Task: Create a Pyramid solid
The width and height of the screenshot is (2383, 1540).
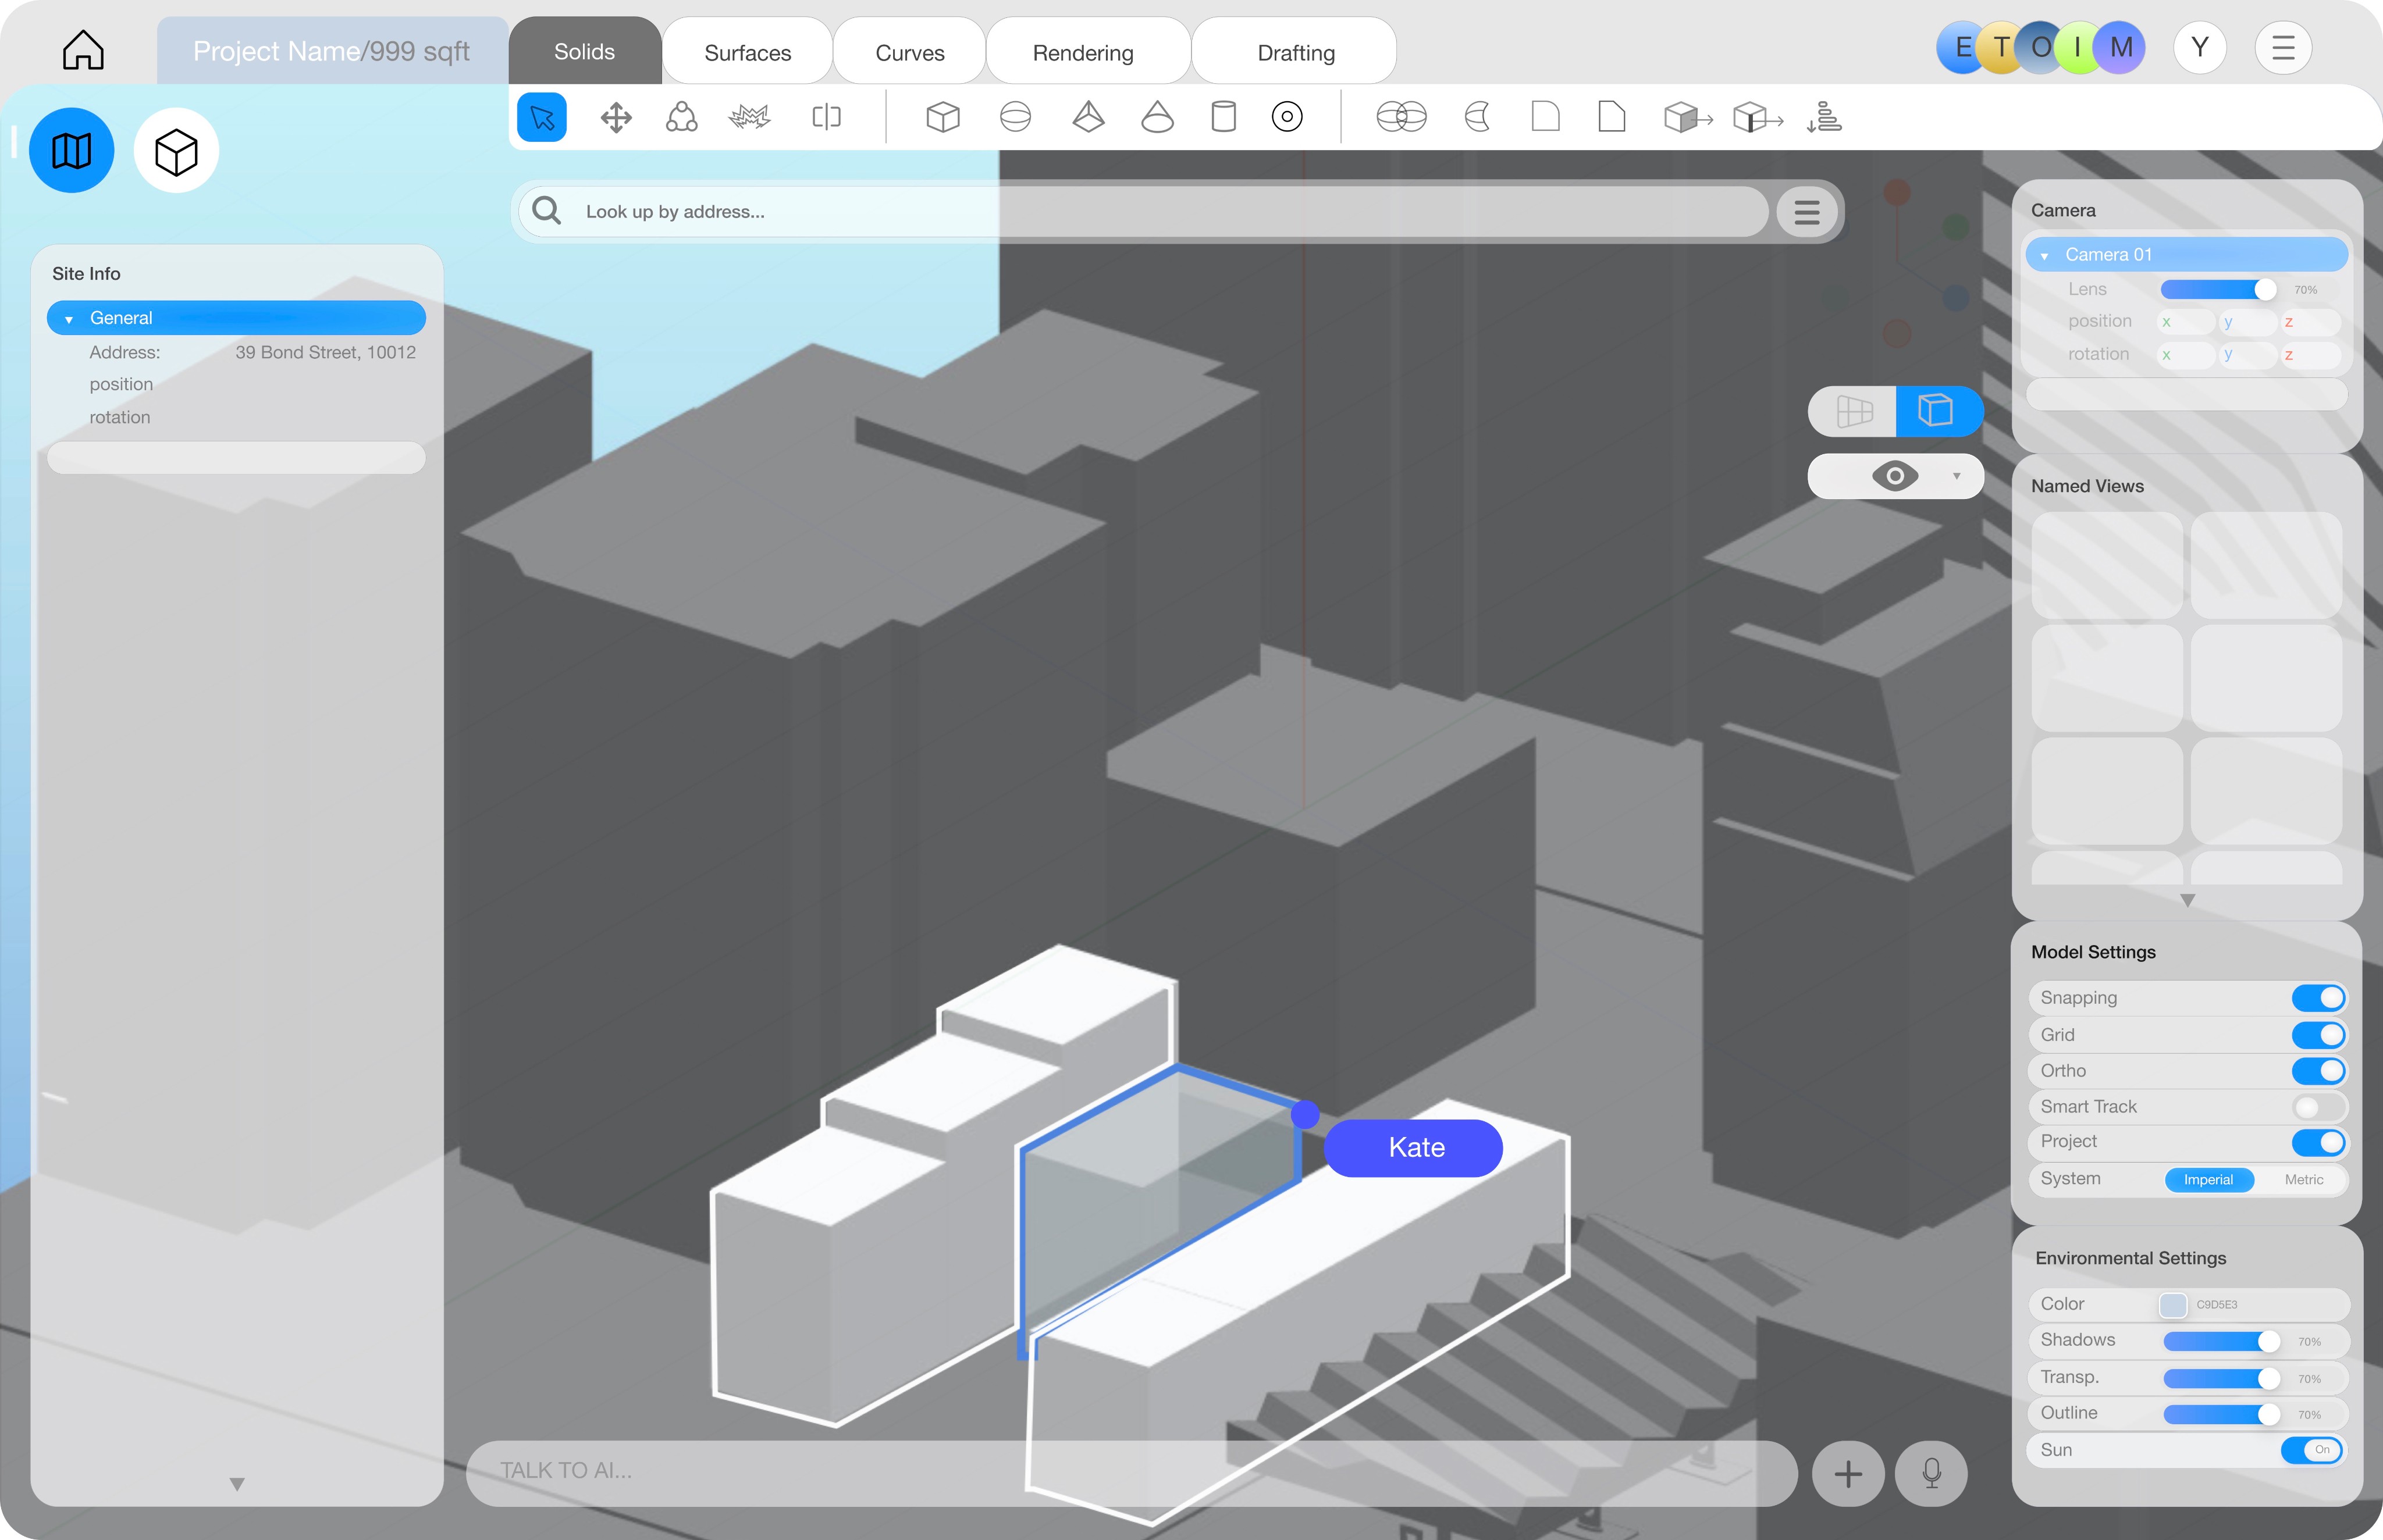Action: pos(1089,118)
